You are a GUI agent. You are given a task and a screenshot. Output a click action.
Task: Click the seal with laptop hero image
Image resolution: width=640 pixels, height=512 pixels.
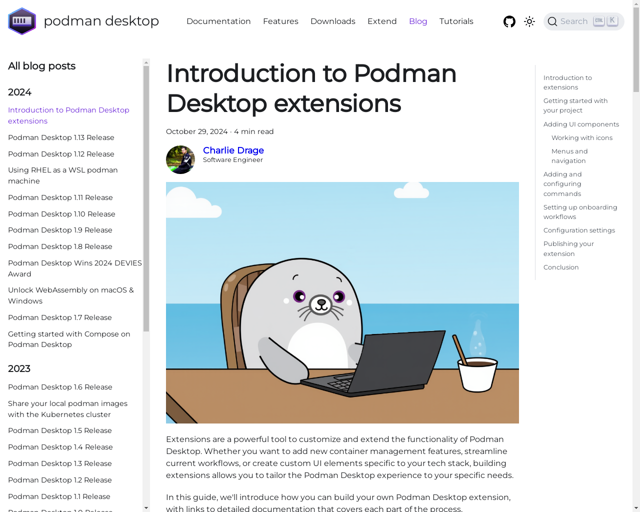coord(342,302)
